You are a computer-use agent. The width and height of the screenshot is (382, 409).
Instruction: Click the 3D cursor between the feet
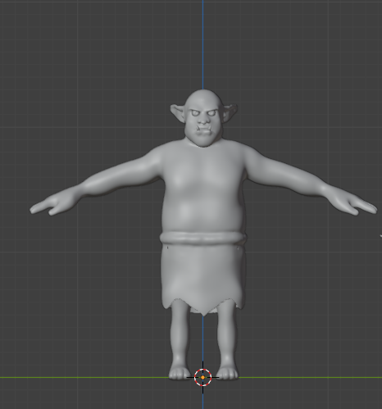coord(202,377)
